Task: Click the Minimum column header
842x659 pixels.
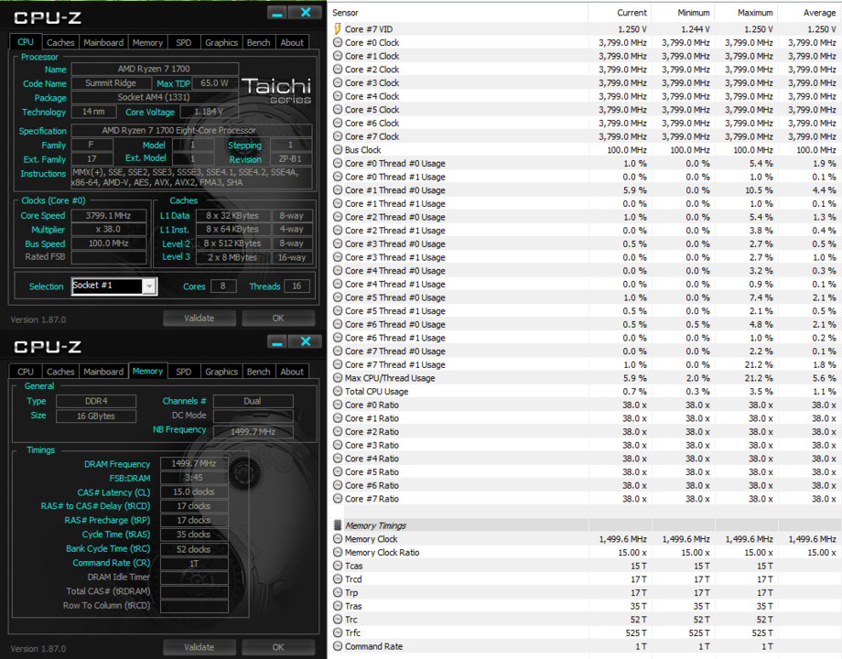Action: click(683, 12)
